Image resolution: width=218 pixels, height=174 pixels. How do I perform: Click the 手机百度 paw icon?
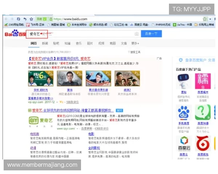(183, 112)
